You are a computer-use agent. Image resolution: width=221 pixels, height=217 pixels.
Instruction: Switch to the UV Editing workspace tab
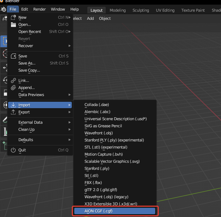pos(165,10)
